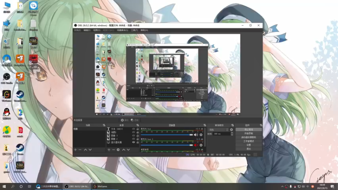Viewport: 338px width, 190px height.
Task: Click the add scene plus icon
Action: [75, 150]
